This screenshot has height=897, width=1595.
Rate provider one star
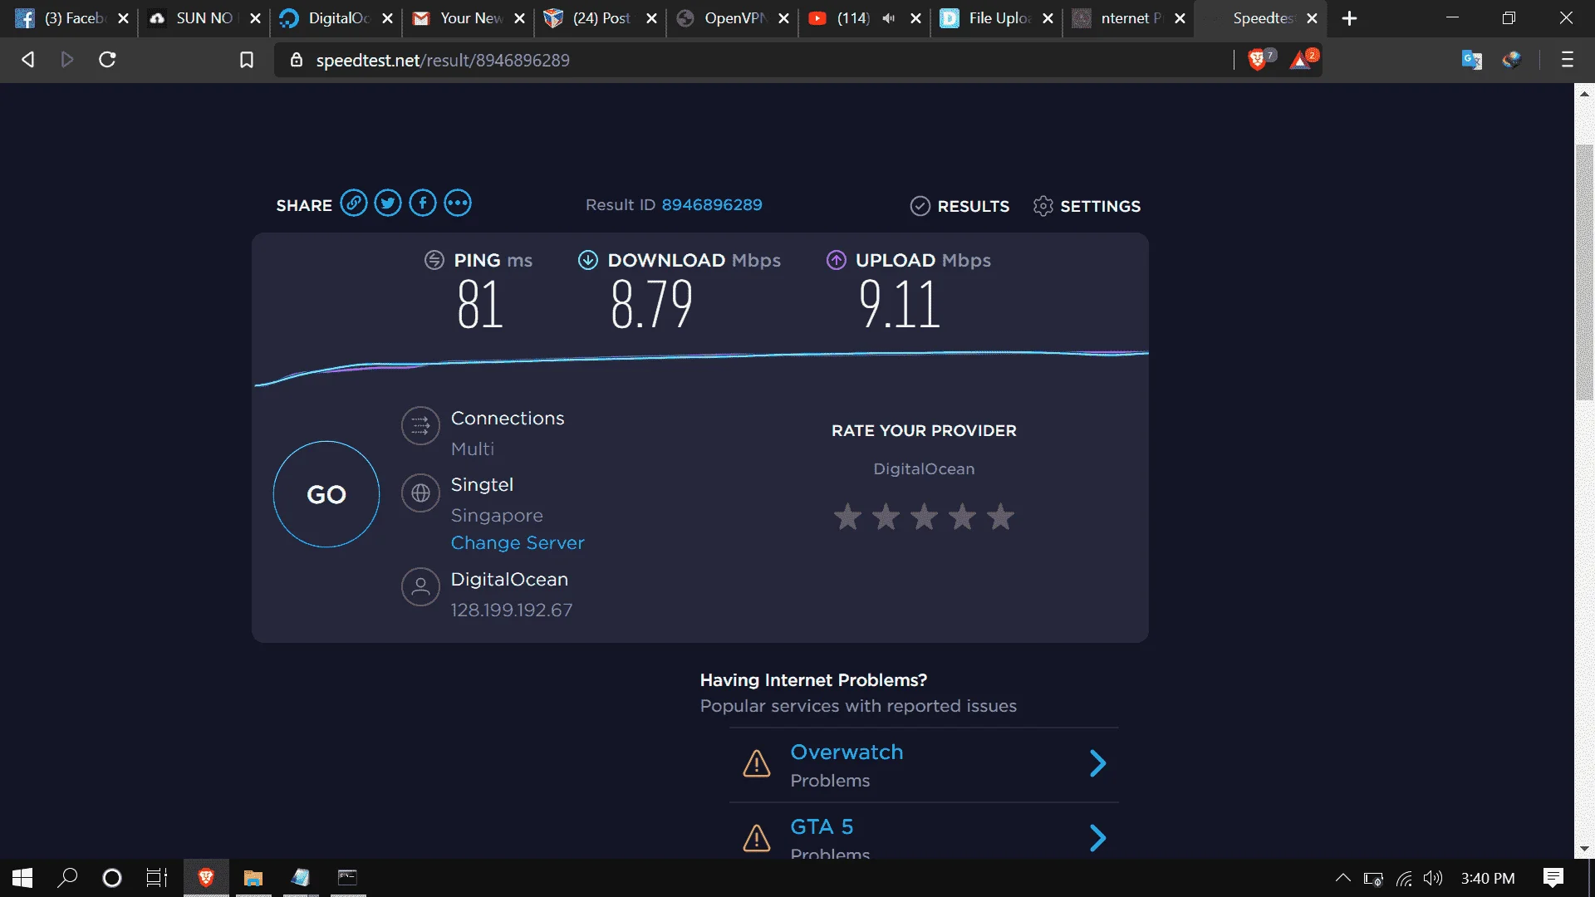[847, 517]
